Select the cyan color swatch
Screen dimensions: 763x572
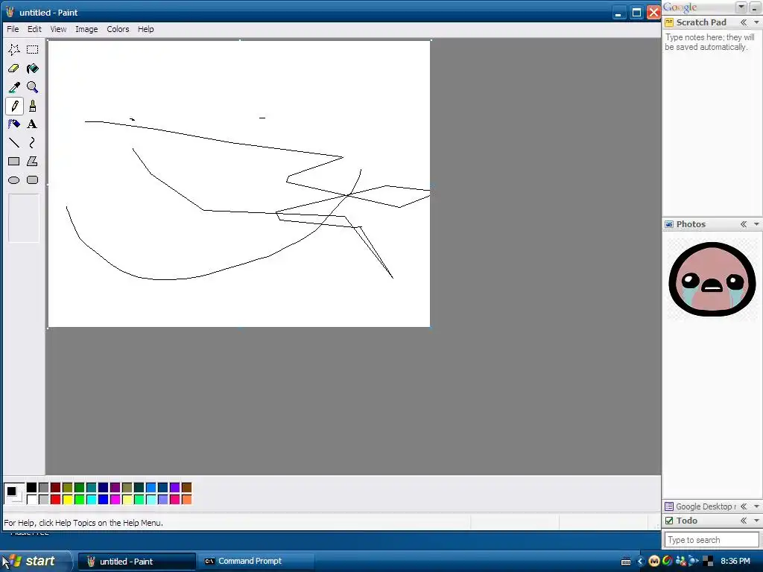pos(92,500)
